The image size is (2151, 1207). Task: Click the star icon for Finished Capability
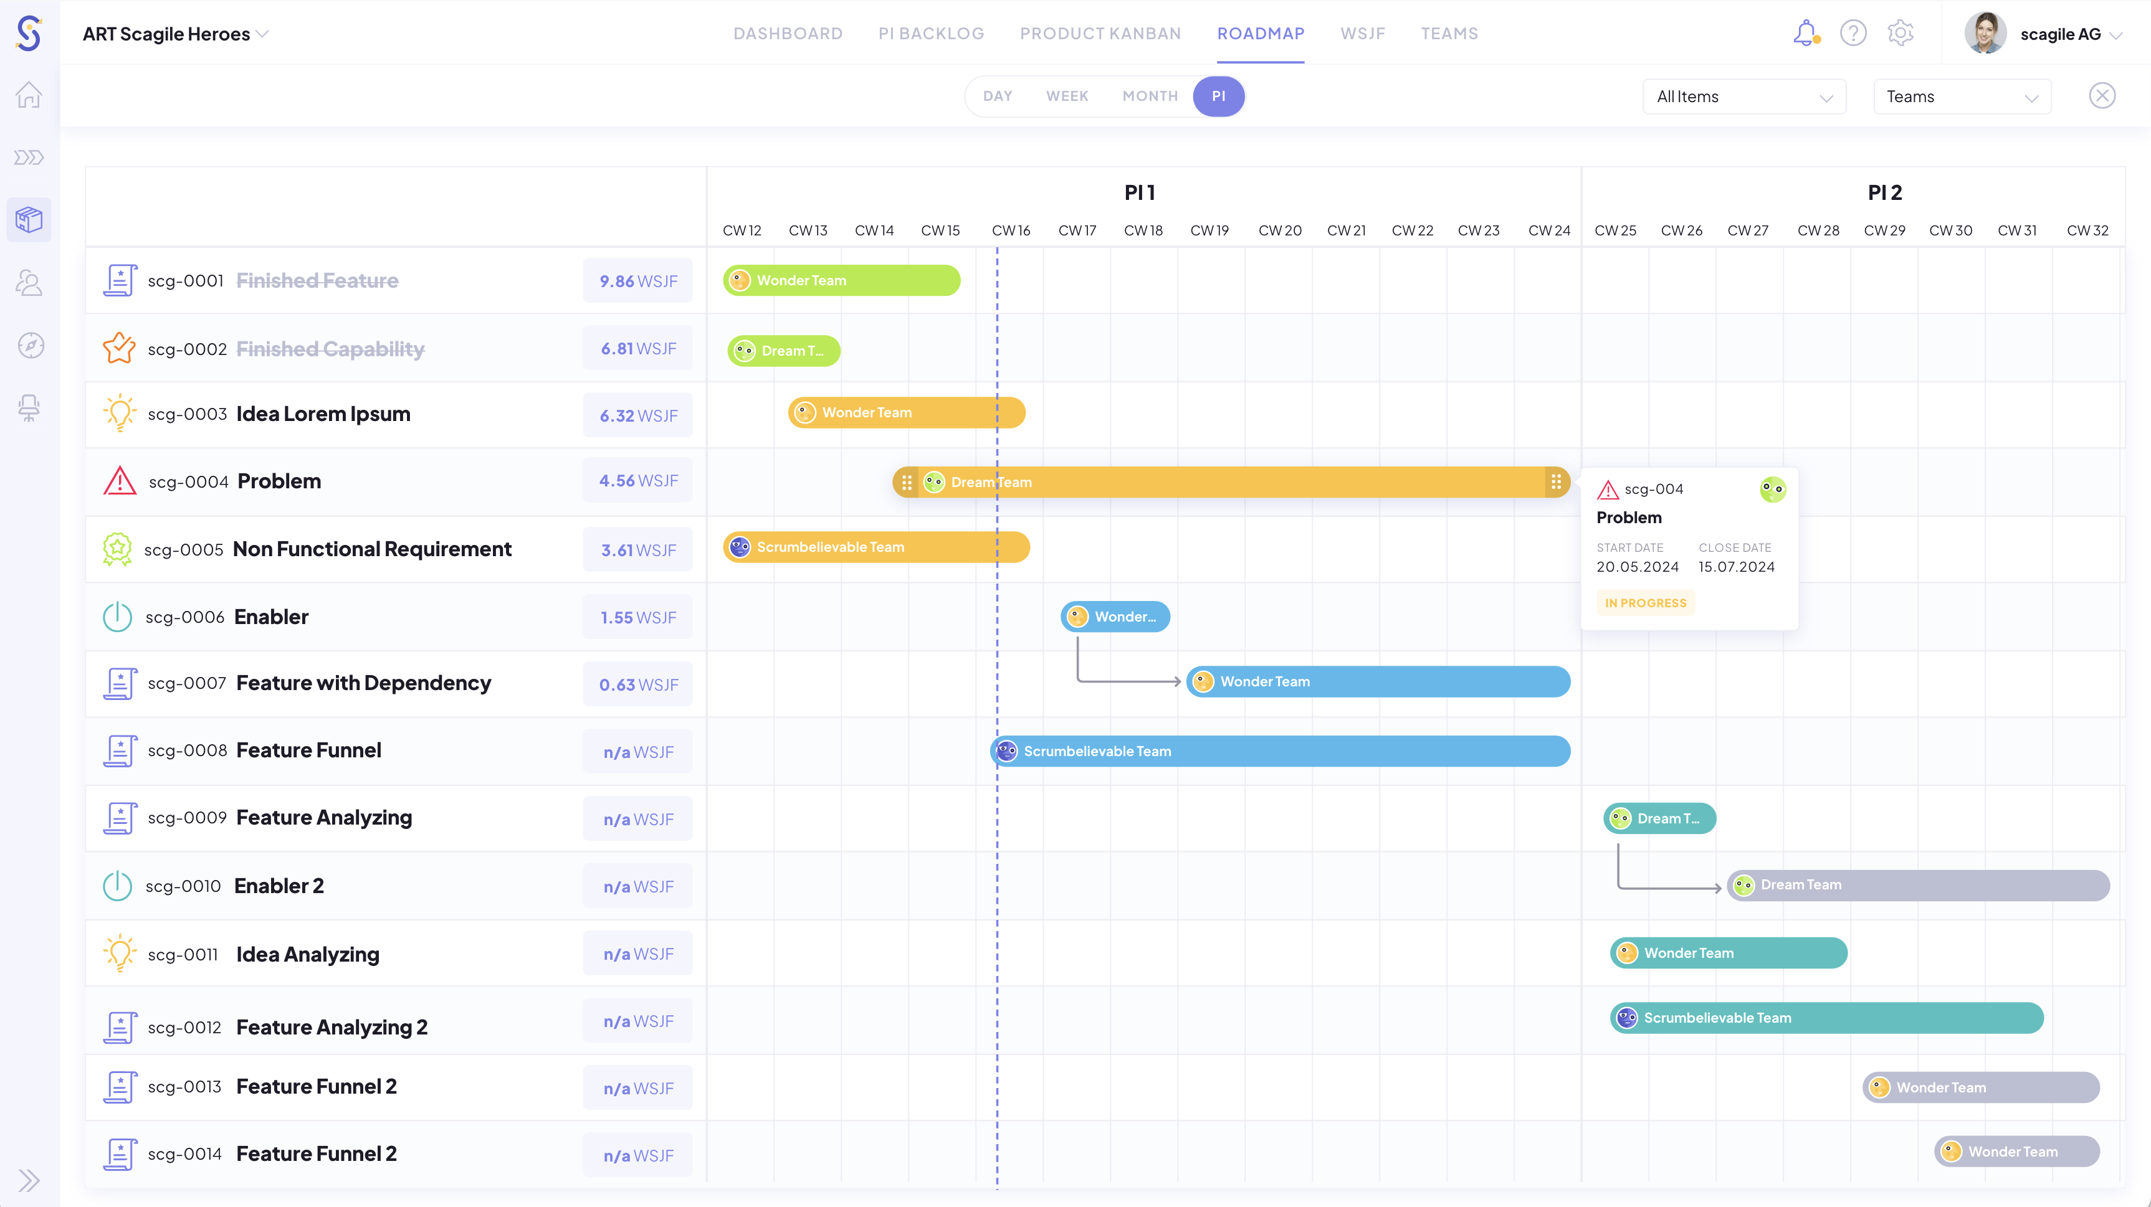pos(120,348)
